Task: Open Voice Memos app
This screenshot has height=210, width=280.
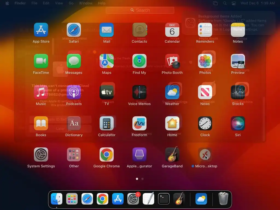Action: click(x=139, y=92)
